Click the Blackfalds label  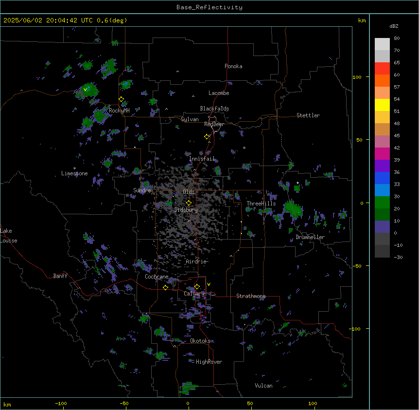[214, 109]
